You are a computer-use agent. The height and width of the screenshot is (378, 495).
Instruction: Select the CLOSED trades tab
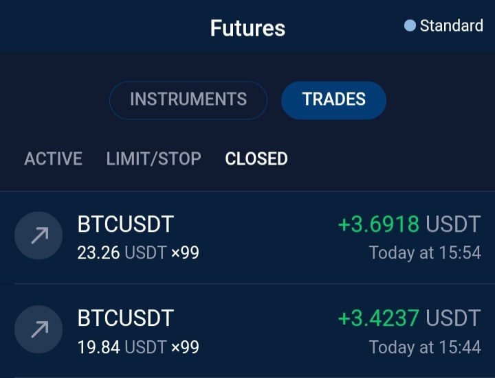click(256, 158)
